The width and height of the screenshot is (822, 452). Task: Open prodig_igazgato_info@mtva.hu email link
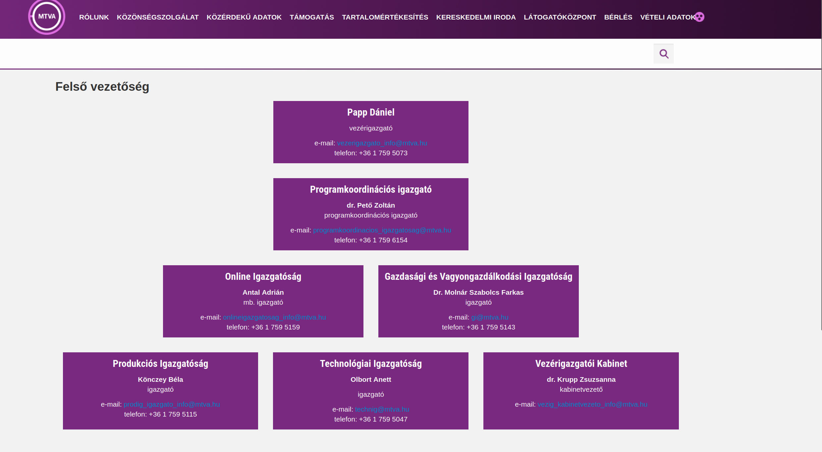(x=172, y=404)
